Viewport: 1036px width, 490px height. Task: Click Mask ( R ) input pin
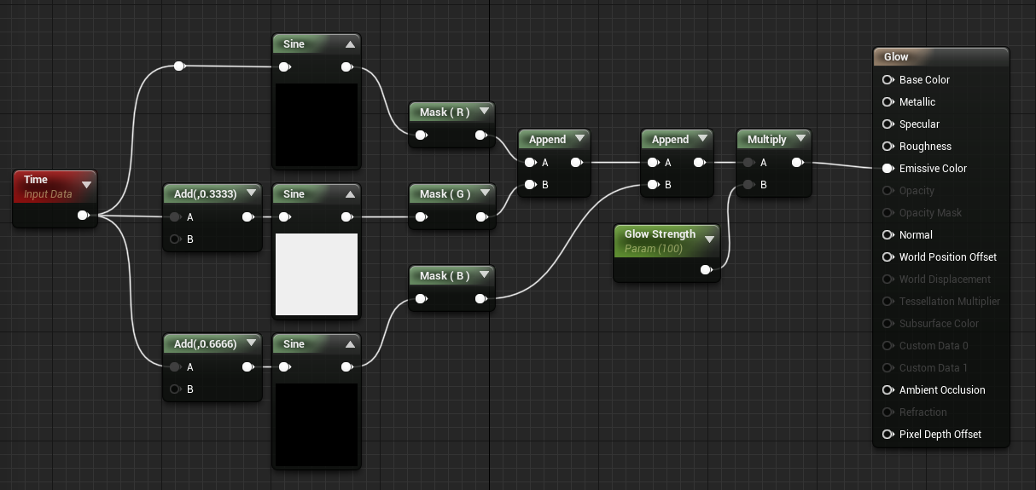pyautogui.click(x=421, y=135)
